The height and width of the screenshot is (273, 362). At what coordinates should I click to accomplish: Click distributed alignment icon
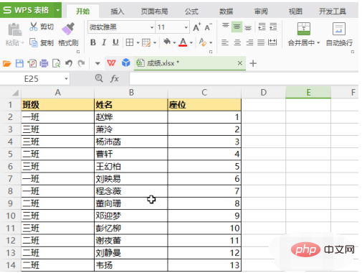tap(272, 42)
